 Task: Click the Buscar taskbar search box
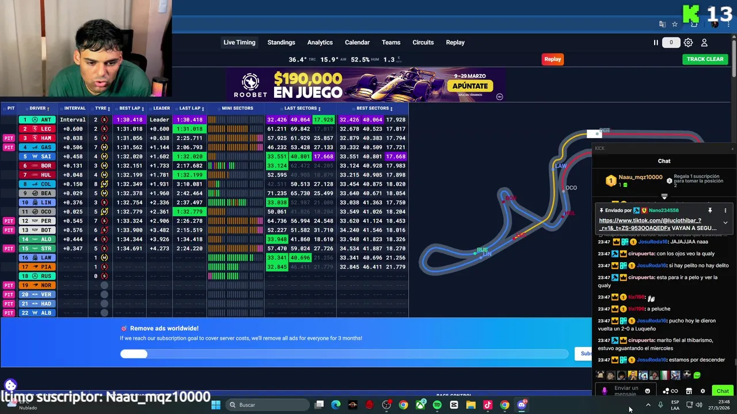267,405
